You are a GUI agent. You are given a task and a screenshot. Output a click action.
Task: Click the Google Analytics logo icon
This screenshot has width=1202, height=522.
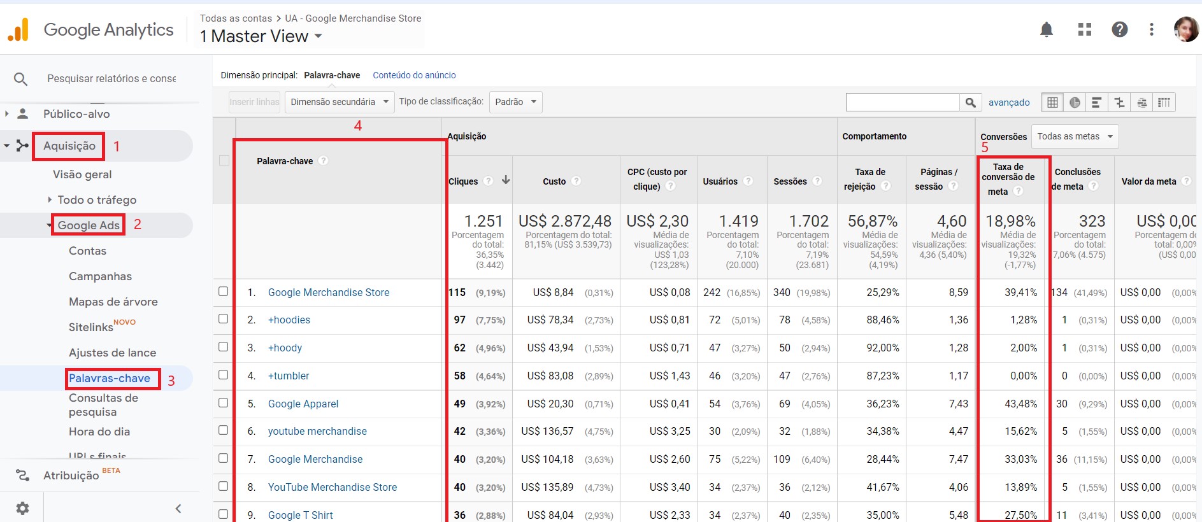click(18, 30)
